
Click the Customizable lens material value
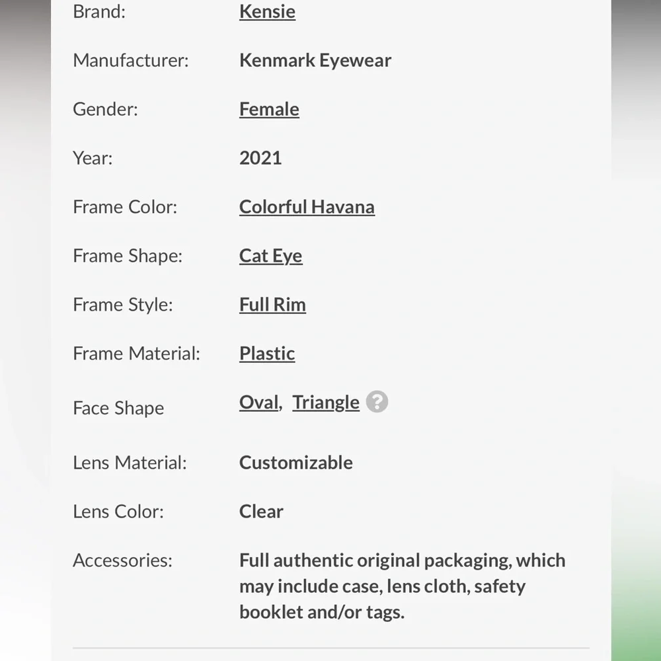pos(296,463)
